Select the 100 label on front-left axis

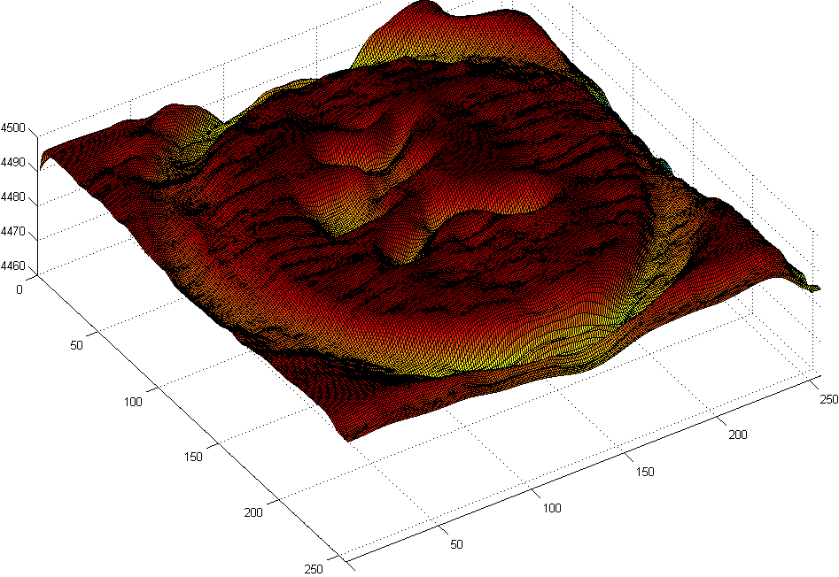pyautogui.click(x=133, y=402)
